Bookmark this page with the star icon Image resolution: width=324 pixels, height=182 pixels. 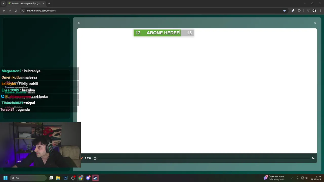click(284, 11)
